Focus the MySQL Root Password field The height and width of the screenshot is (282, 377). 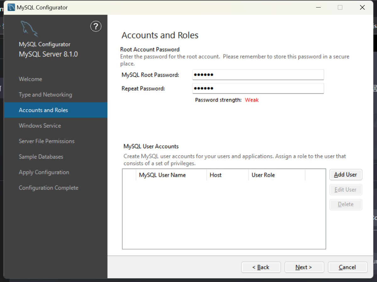[x=258, y=75]
